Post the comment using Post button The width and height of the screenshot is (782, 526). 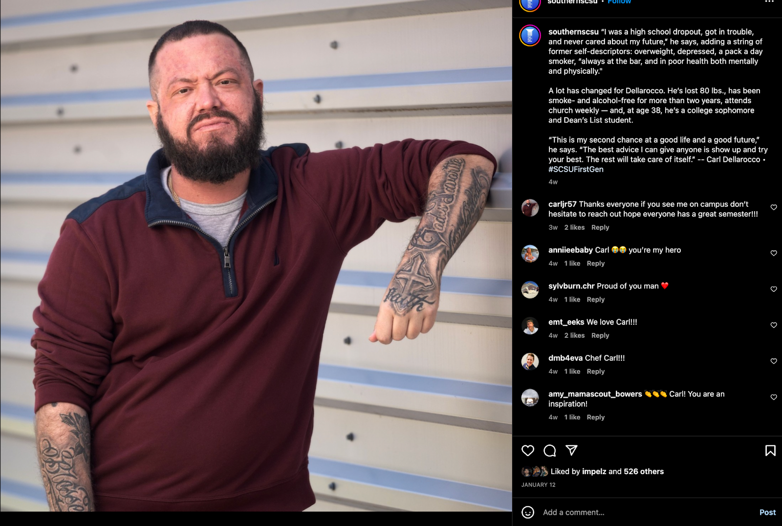pos(767,512)
